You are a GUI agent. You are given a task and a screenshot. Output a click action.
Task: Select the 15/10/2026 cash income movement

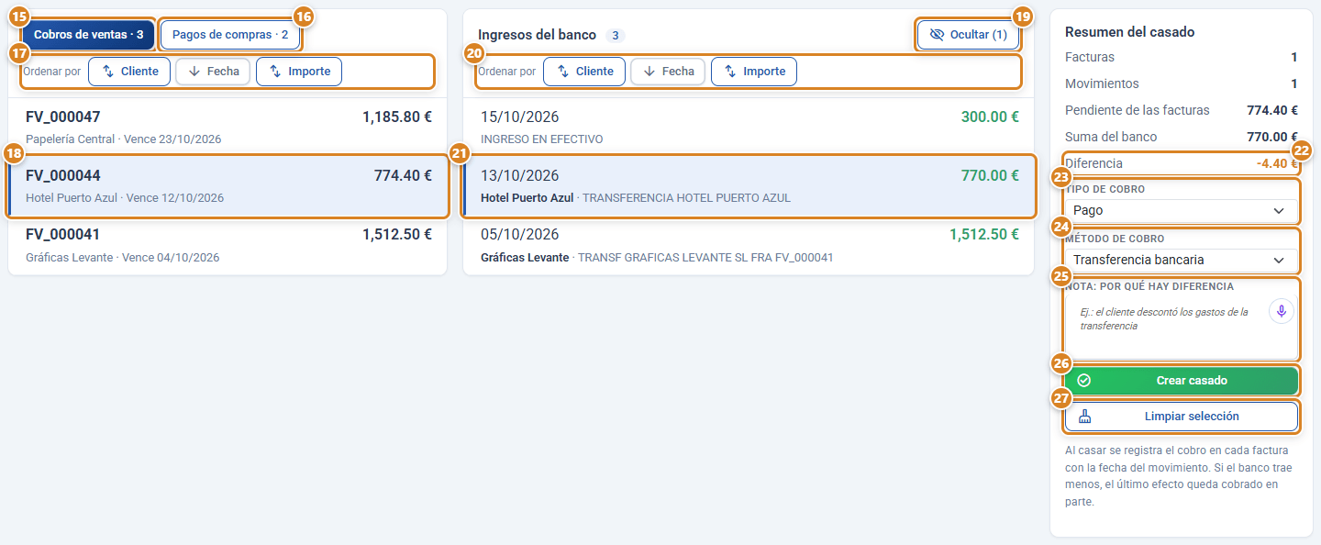point(749,128)
